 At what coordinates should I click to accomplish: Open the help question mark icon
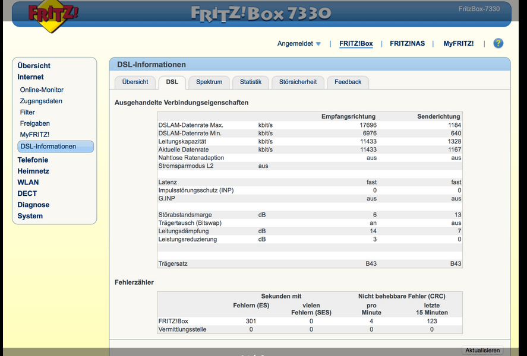point(498,43)
